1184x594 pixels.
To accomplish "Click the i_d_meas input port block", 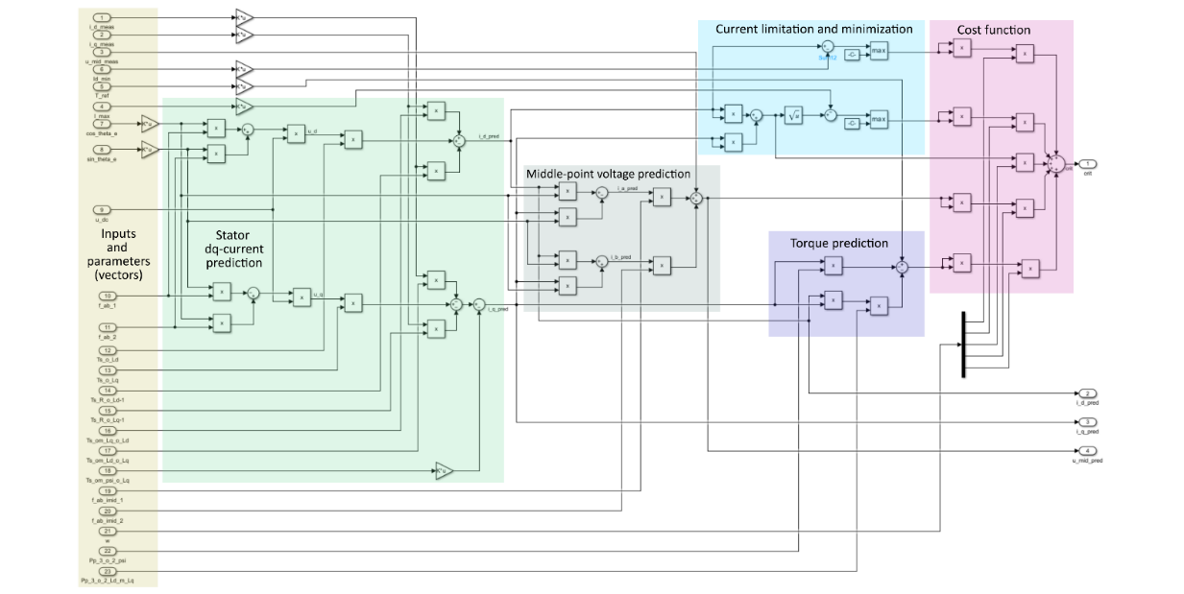I will (104, 18).
